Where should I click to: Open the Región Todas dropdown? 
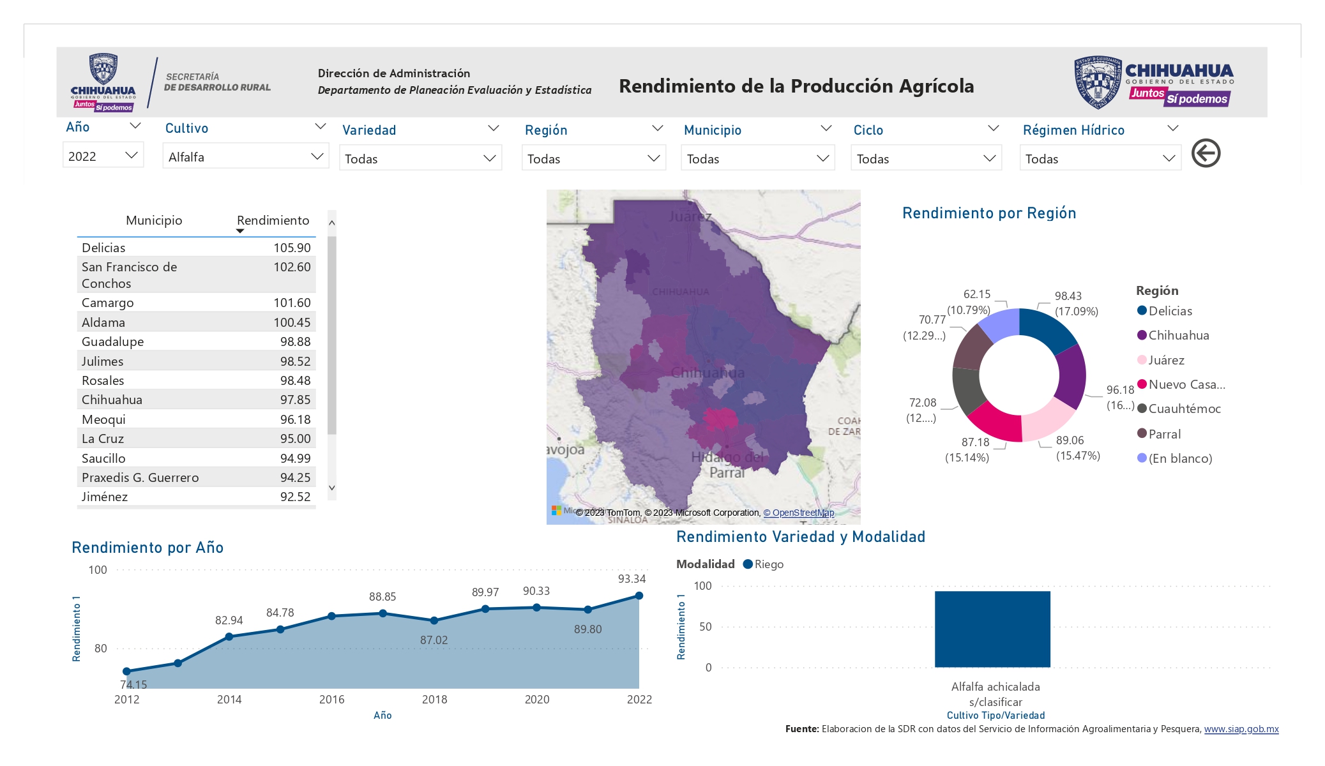[x=593, y=158]
